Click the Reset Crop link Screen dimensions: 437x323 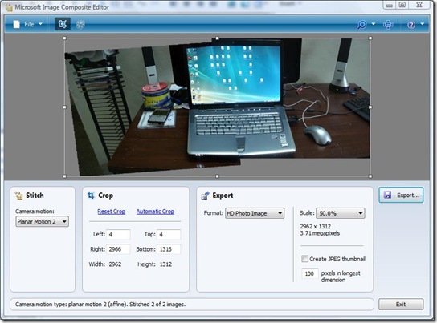111,212
